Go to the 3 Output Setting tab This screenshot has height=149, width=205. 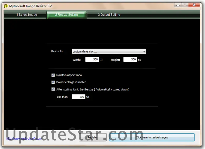point(109,15)
